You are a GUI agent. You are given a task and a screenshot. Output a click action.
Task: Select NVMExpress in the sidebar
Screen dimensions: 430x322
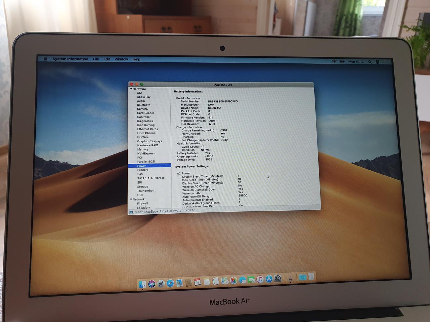146,154
